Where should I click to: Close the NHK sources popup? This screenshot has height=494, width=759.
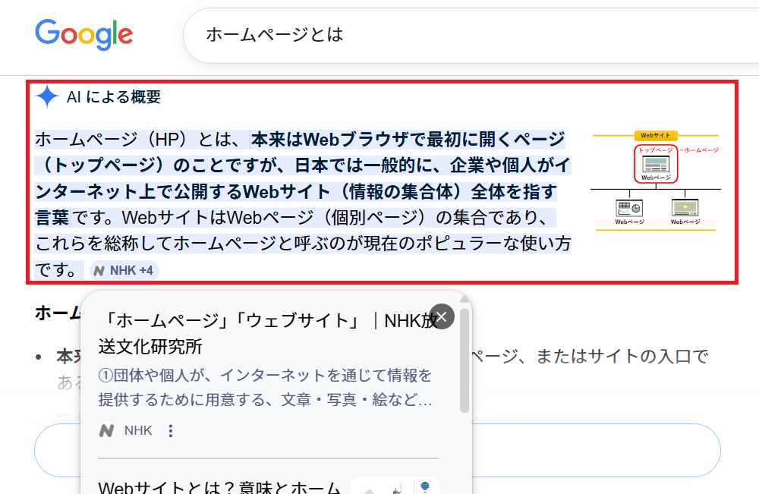tap(442, 316)
